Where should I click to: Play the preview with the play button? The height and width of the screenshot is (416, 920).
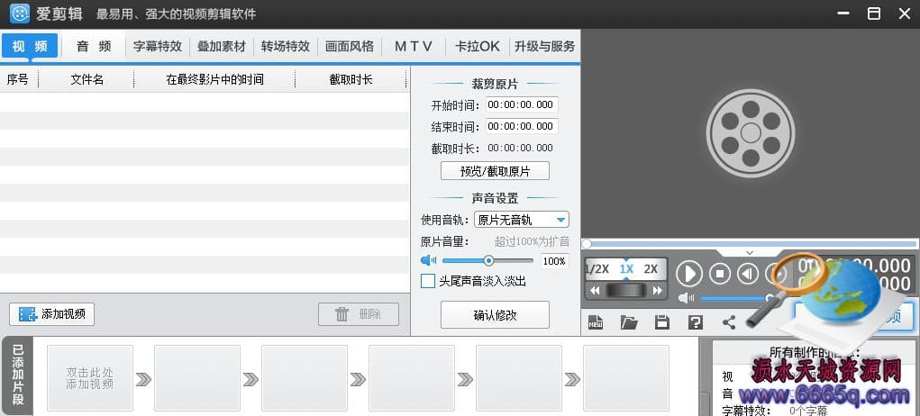(689, 274)
